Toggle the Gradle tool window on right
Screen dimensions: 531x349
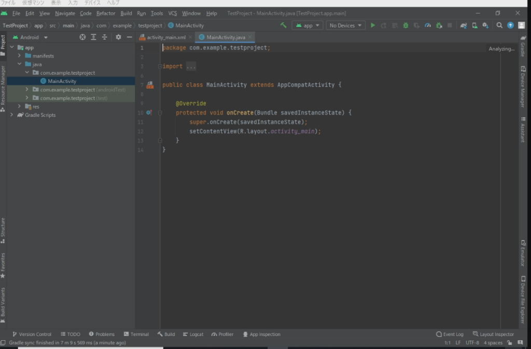(523, 47)
